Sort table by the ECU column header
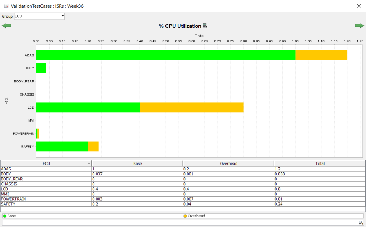Viewport: 366px width, 227px height. click(46, 164)
